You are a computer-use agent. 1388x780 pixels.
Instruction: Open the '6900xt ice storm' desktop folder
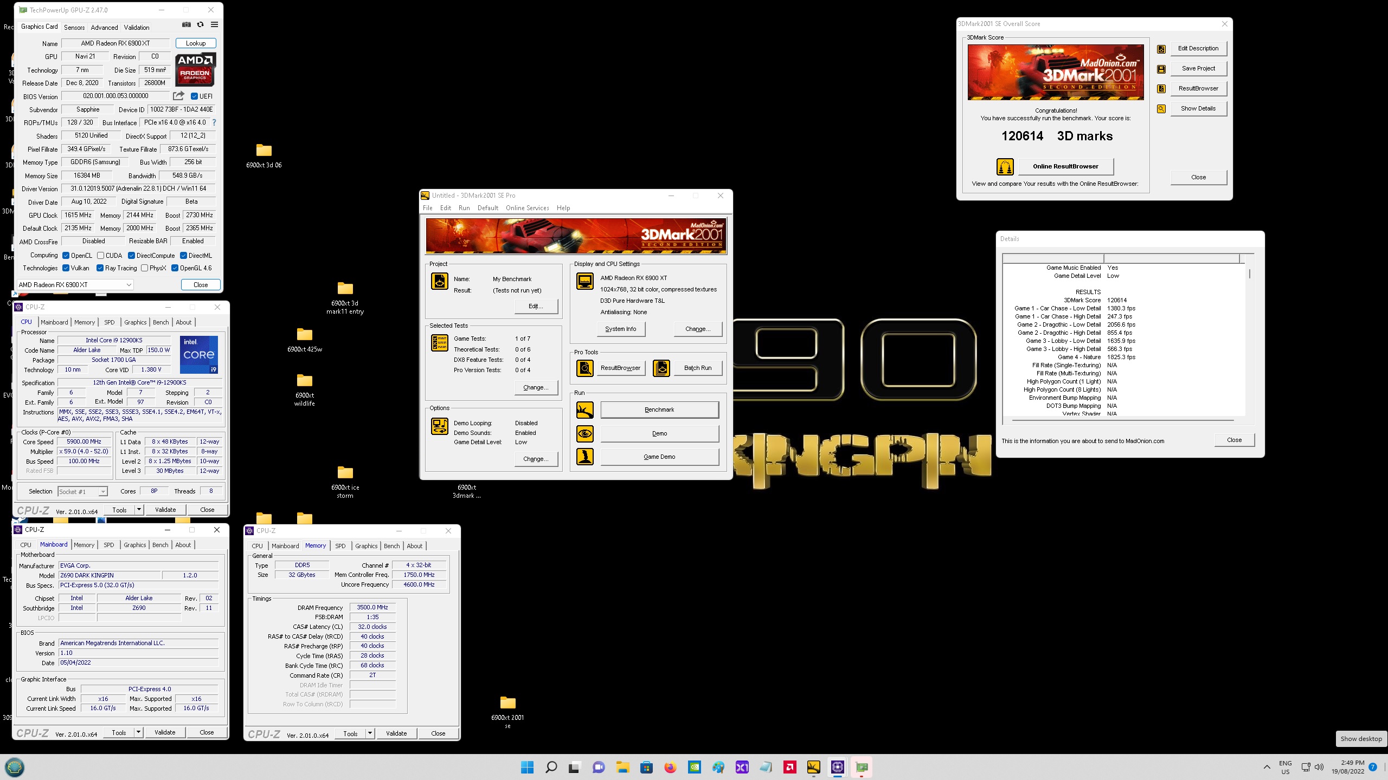[x=345, y=481]
